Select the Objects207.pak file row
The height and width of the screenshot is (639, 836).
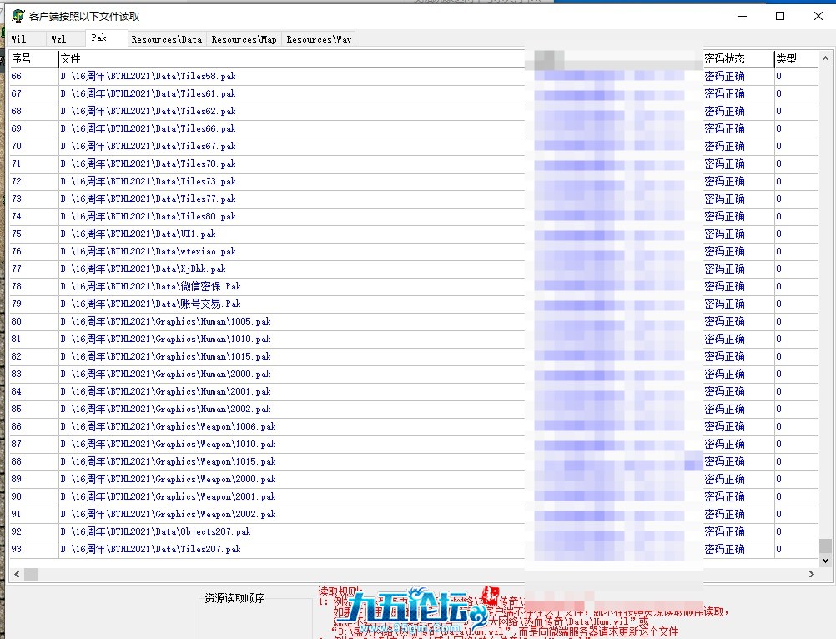pyautogui.click(x=414, y=532)
